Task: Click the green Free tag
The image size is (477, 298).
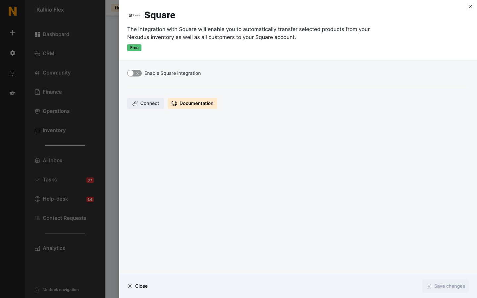Action: tap(134, 48)
